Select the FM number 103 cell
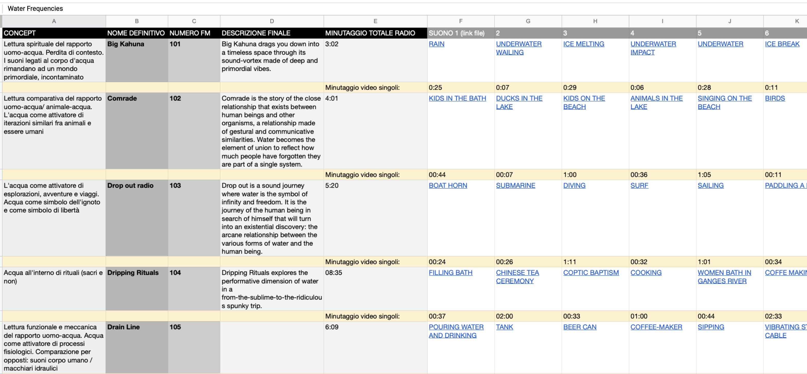 click(x=194, y=218)
